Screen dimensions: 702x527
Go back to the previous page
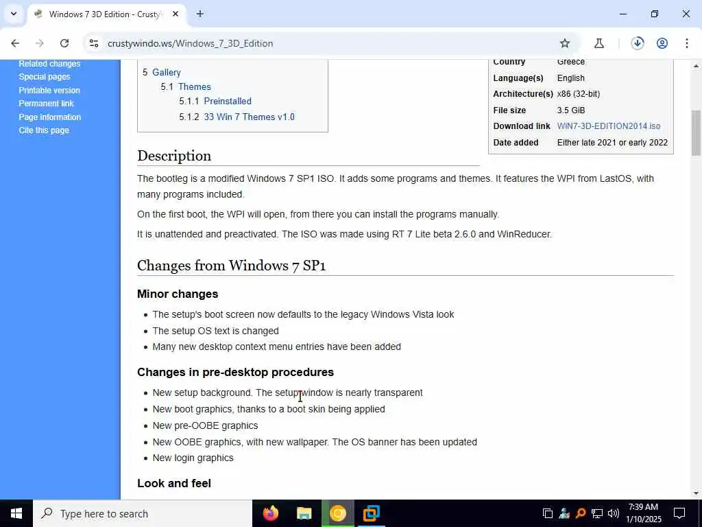pyautogui.click(x=15, y=43)
